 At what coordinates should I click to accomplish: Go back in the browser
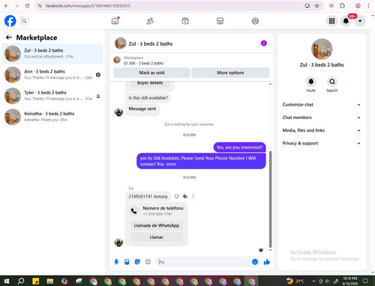pos(6,5)
